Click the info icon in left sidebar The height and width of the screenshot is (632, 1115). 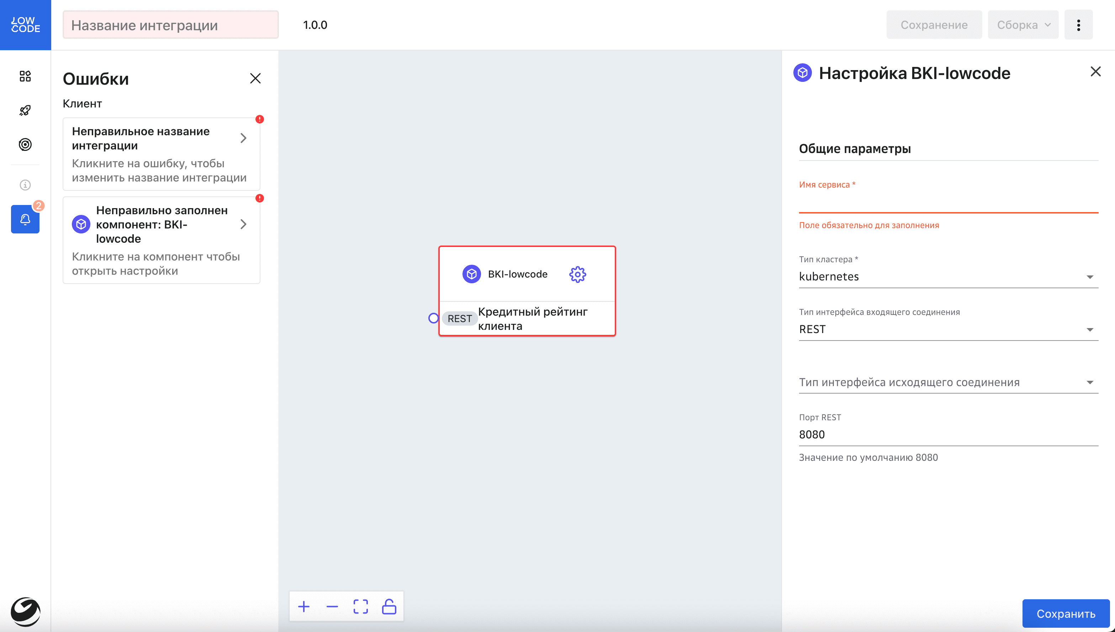25,185
